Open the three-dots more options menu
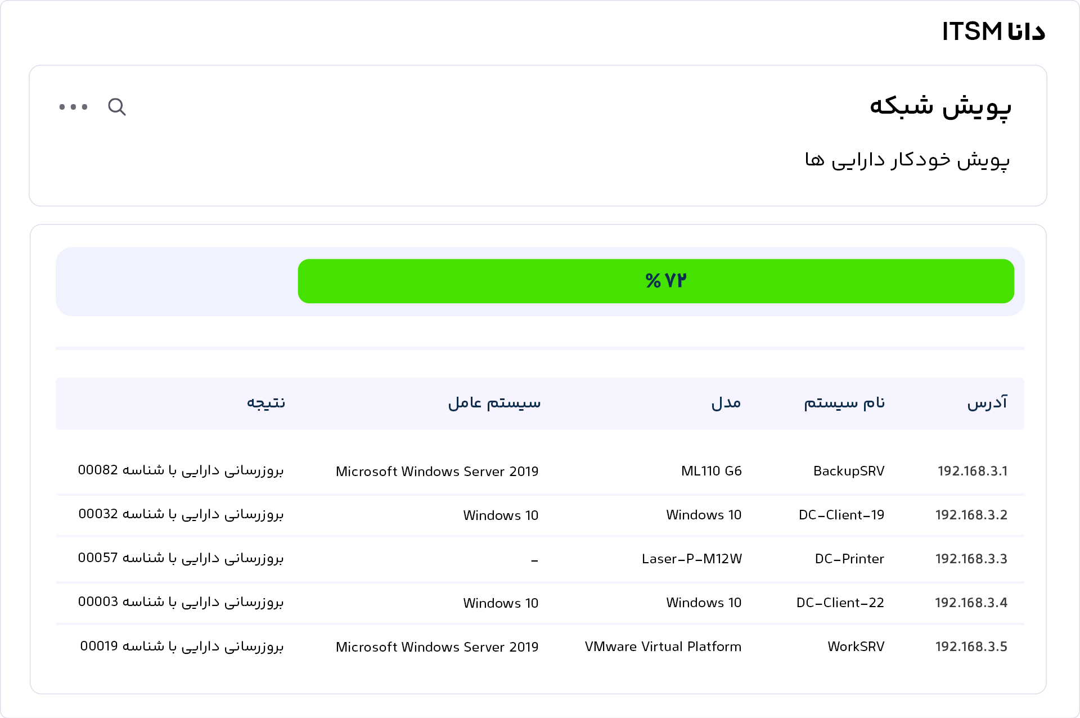 click(74, 106)
